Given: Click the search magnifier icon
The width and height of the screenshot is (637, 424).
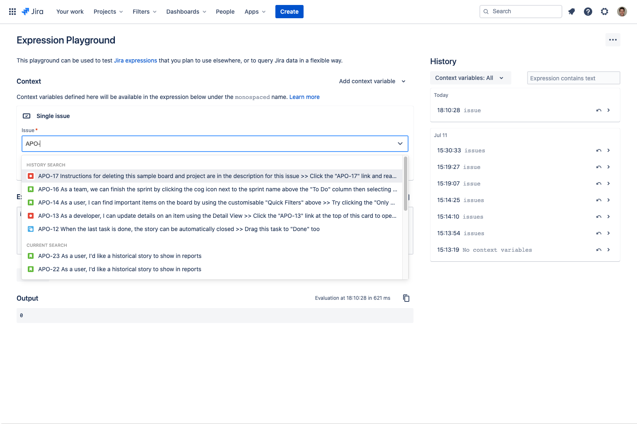Looking at the screenshot, I should (x=486, y=12).
